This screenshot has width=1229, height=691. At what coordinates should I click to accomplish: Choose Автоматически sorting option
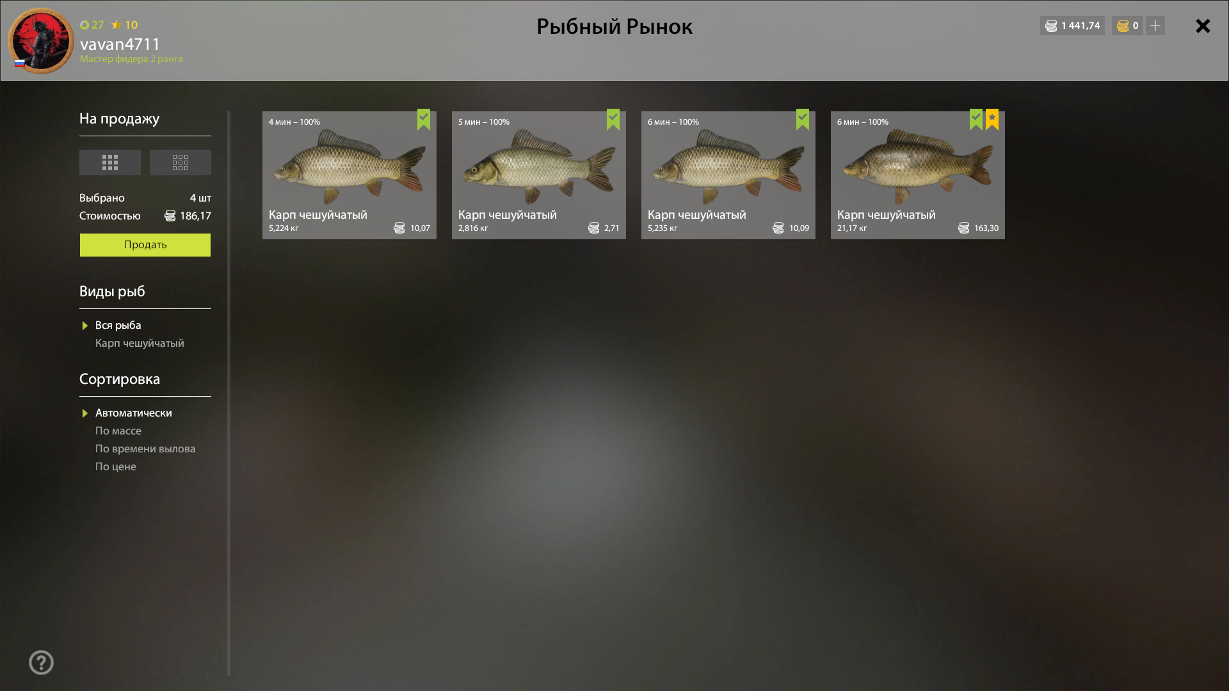click(134, 413)
